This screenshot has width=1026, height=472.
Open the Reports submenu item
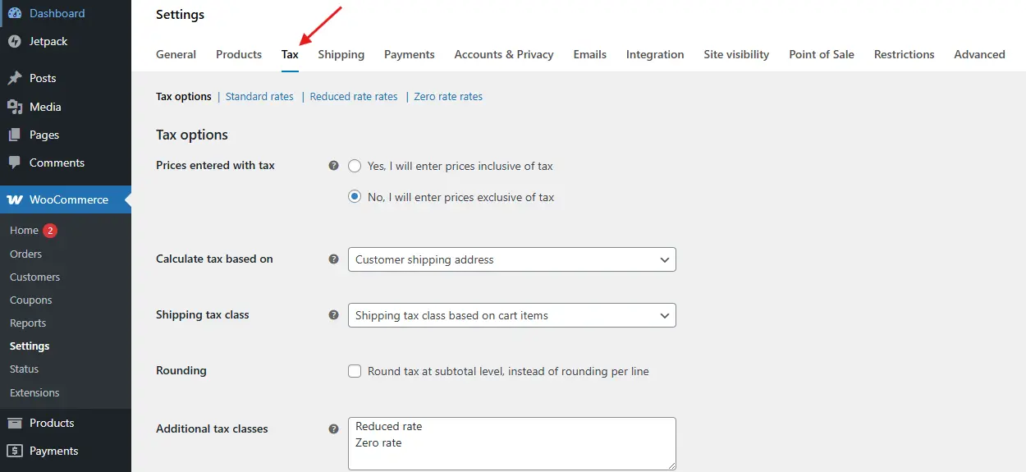28,323
